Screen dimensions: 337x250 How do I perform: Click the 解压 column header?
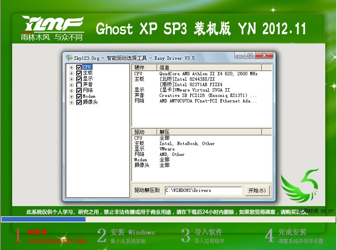point(209,132)
